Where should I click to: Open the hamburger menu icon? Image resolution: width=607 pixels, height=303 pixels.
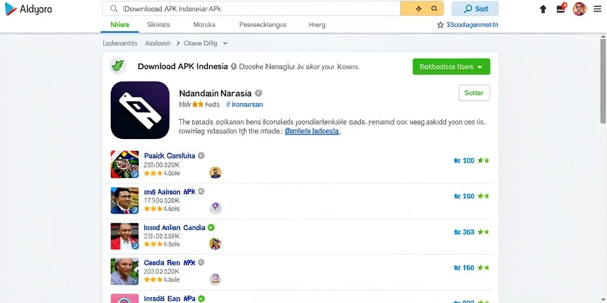click(x=598, y=9)
